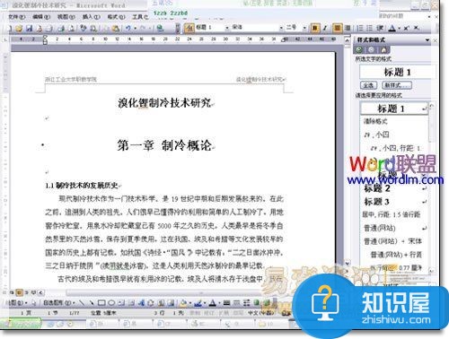Save the document with the floppy disk icon
The height and width of the screenshot is (339, 449).
[x=29, y=29]
